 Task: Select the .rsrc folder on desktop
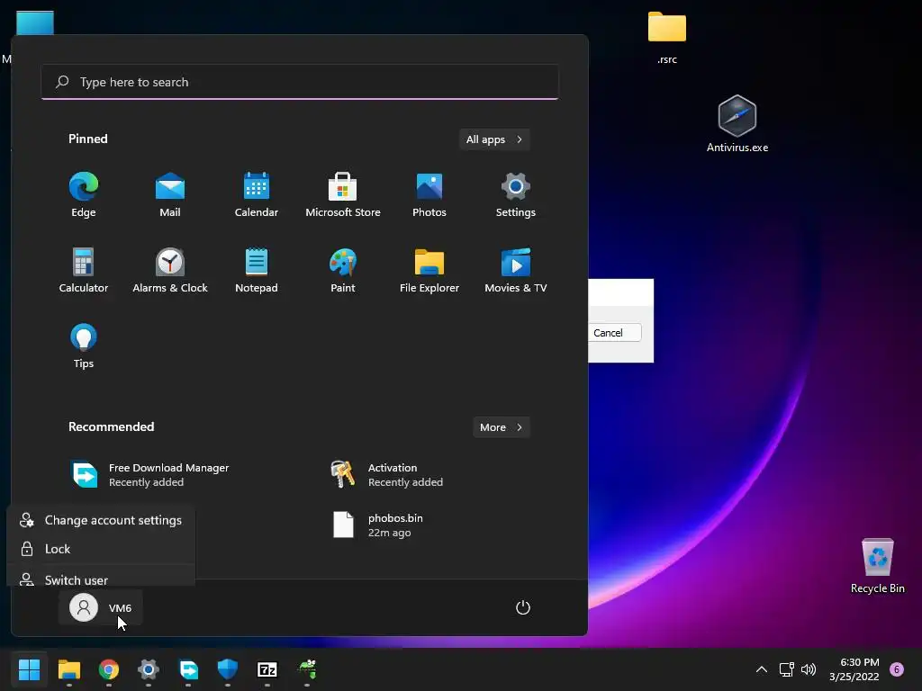(x=667, y=38)
